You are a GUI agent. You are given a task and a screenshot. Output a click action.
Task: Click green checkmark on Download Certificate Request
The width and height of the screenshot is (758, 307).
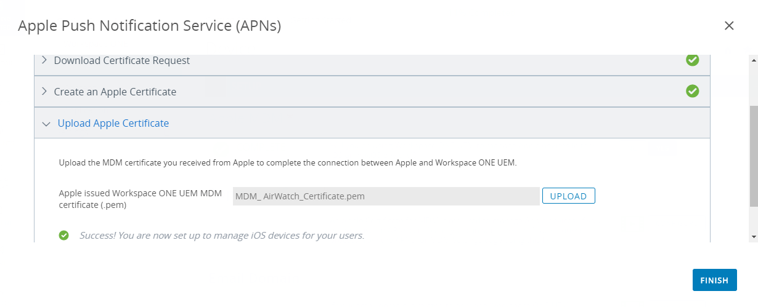click(x=693, y=60)
